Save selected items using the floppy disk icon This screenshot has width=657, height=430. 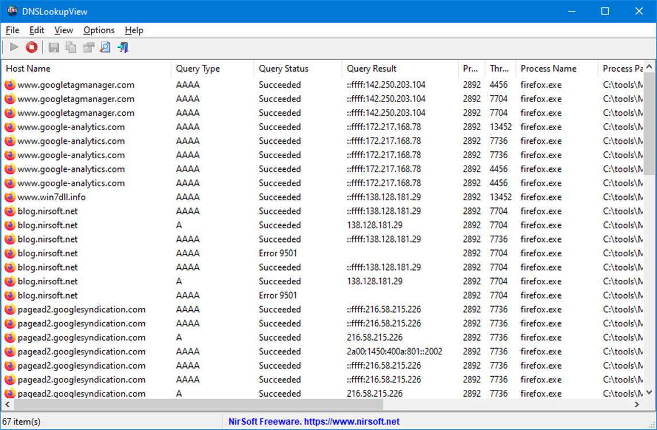tap(53, 47)
